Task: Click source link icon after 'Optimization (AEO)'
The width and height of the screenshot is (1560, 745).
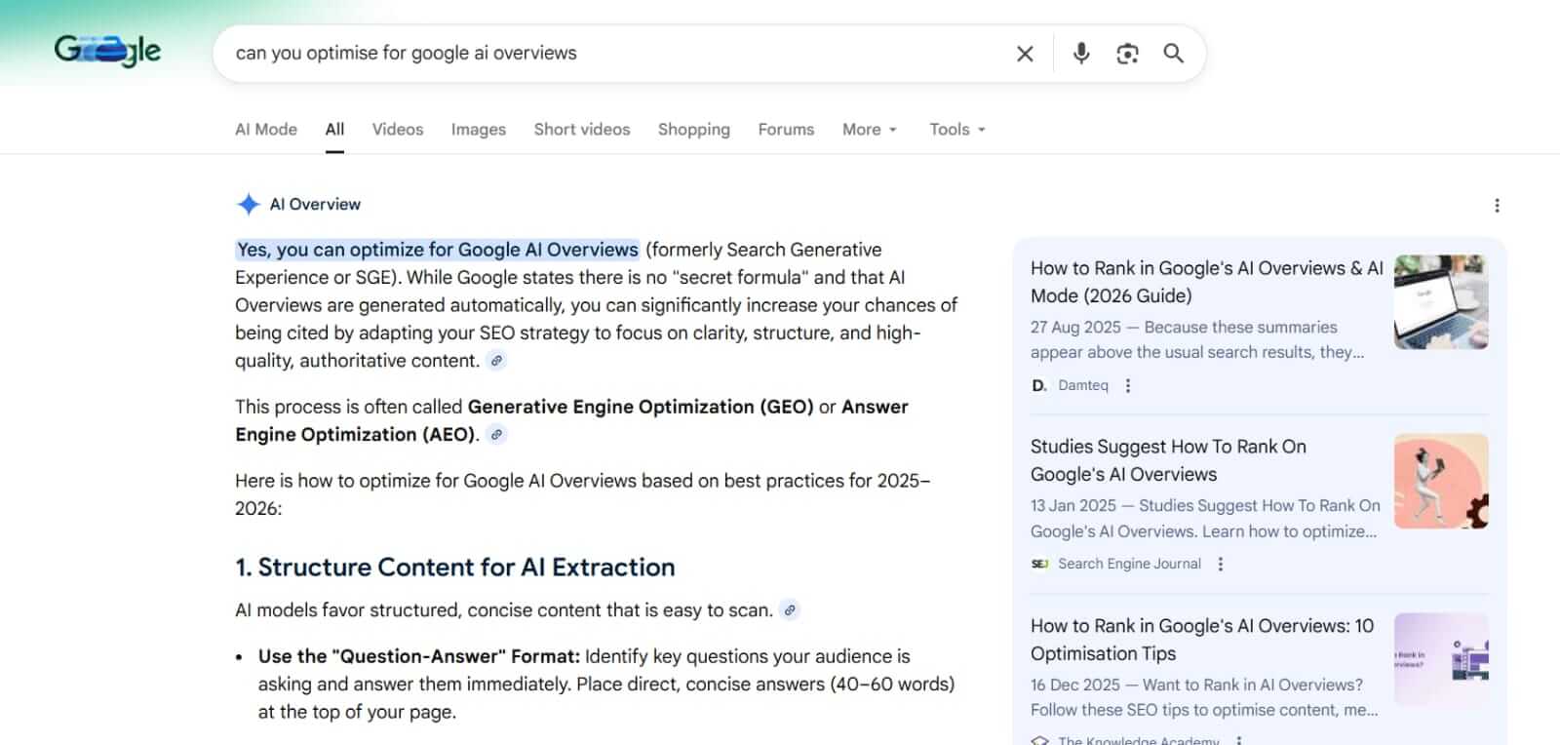Action: point(497,435)
